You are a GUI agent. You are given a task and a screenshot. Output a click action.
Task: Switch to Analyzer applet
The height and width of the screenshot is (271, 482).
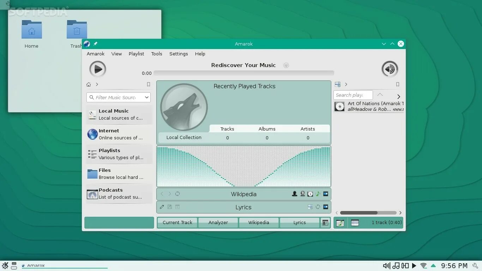pyautogui.click(x=218, y=223)
